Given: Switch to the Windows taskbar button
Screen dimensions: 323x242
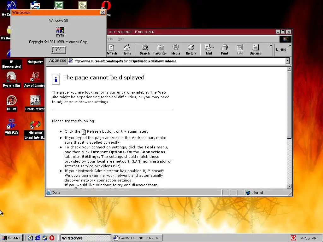Looking at the screenshot, I should tap(86, 238).
